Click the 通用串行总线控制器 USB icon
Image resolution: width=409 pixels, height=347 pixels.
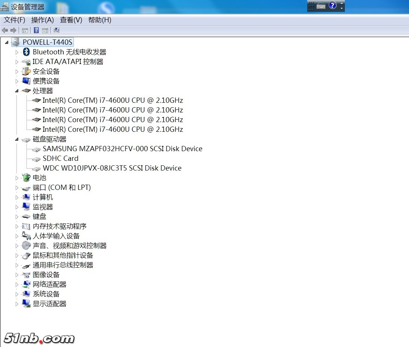pos(26,266)
